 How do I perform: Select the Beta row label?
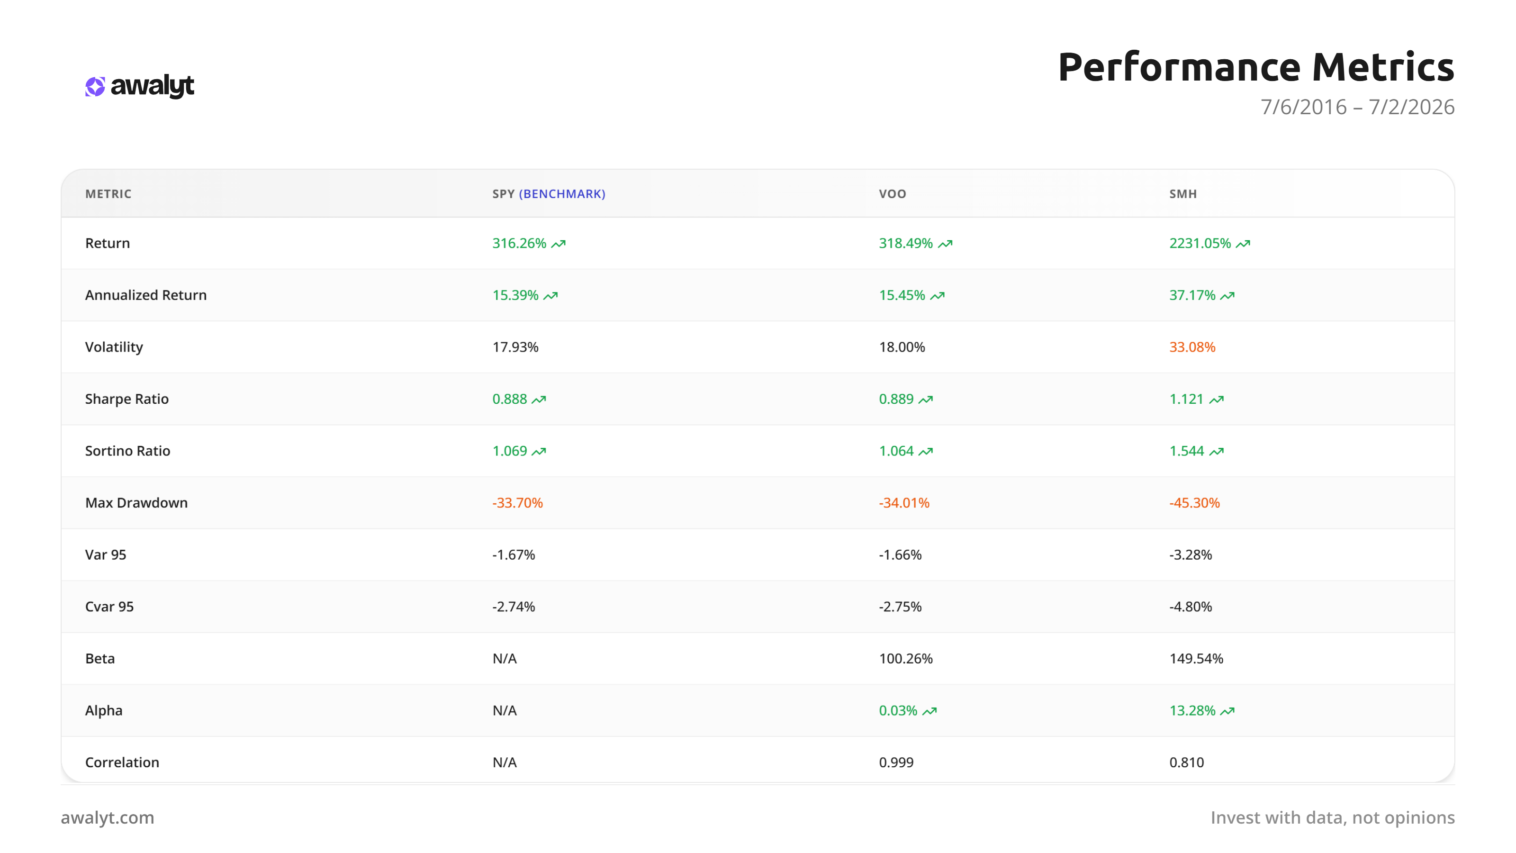pos(100,658)
